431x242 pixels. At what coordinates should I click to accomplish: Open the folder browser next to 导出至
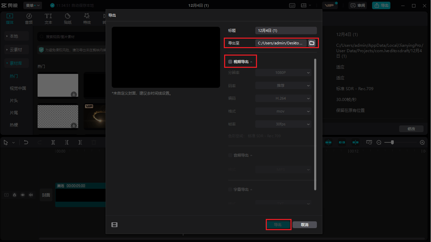coord(311,43)
